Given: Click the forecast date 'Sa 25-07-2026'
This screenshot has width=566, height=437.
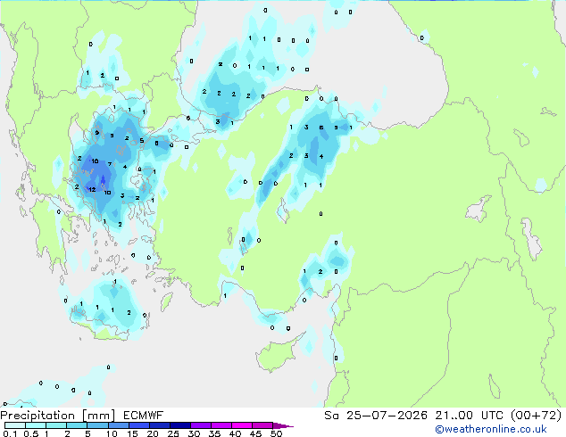Looking at the screenshot, I should pyautogui.click(x=376, y=416).
